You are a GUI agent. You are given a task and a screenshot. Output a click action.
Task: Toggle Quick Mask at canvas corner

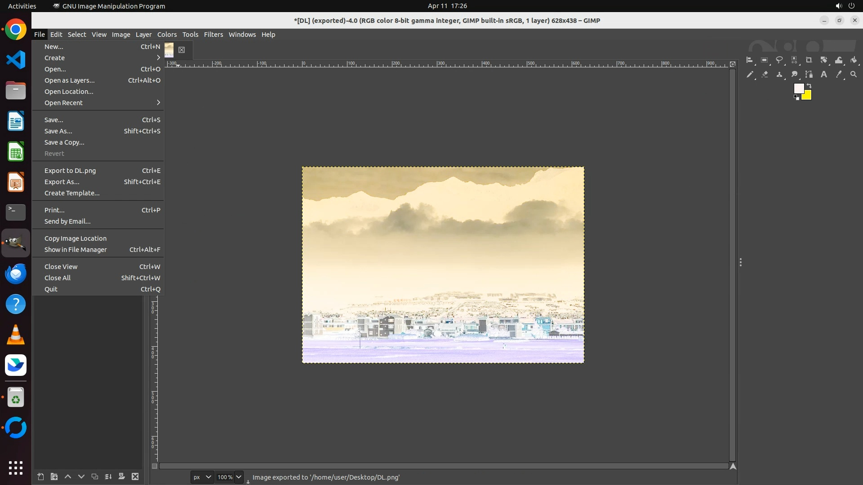[x=155, y=466]
